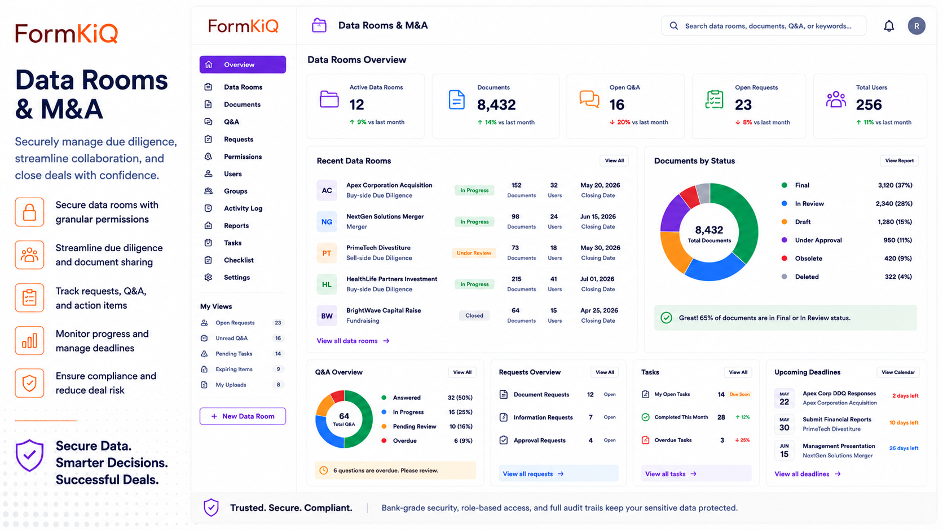Viewport: 943px width, 530px height.
Task: Click the View Calendar button
Action: 898,372
